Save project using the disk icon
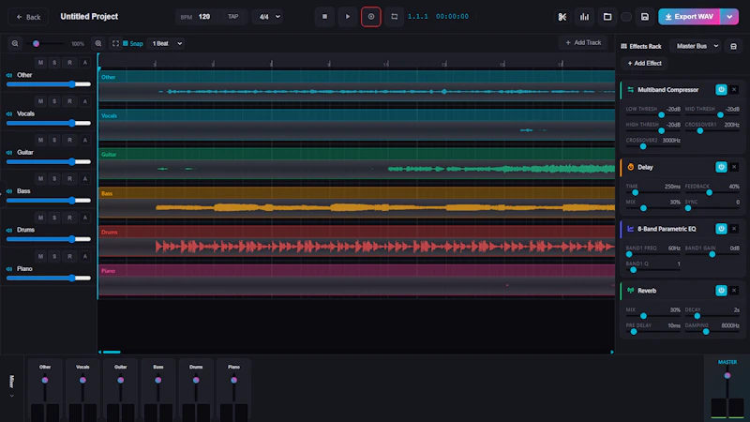Screen dimensions: 750x422 [x=645, y=17]
